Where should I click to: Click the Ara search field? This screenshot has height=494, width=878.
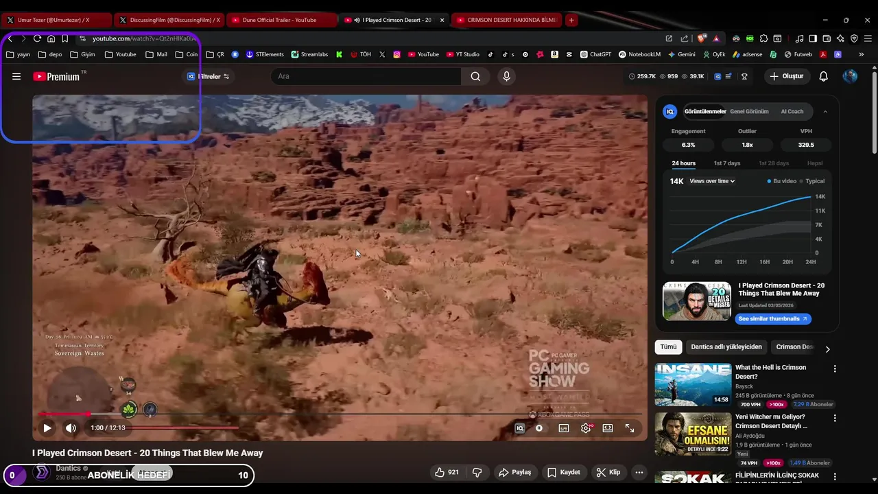366,76
